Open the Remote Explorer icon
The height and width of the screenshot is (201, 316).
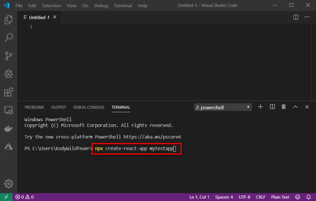(x=8, y=110)
